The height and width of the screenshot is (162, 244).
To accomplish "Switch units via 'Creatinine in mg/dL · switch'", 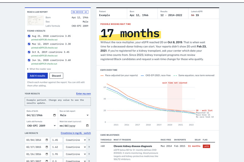I will (x=76, y=133).
